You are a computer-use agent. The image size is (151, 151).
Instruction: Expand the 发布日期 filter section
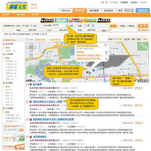pyautogui.click(x=4, y=44)
